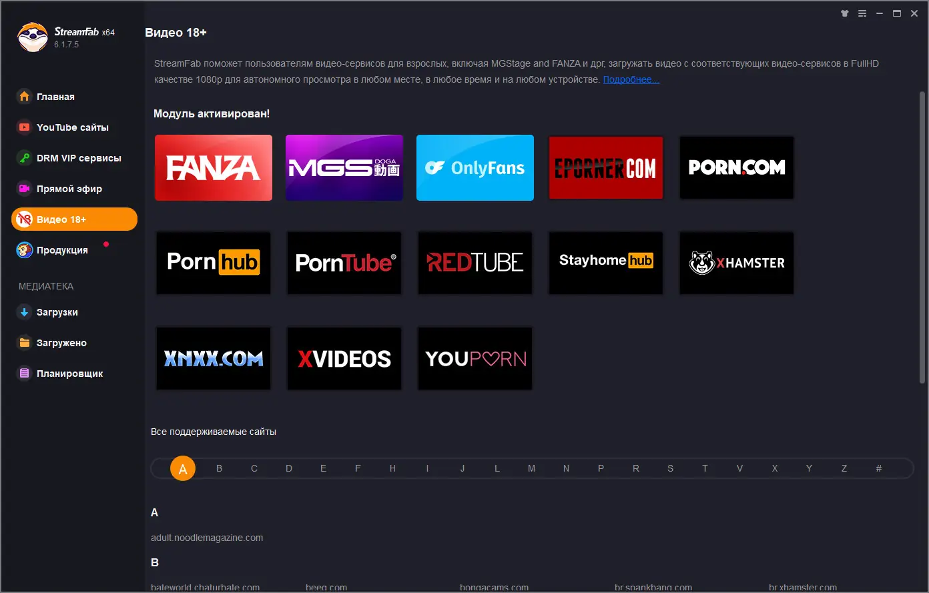Screen dimensions: 929x593
Task: Jump to letter D sites
Action: click(289, 468)
